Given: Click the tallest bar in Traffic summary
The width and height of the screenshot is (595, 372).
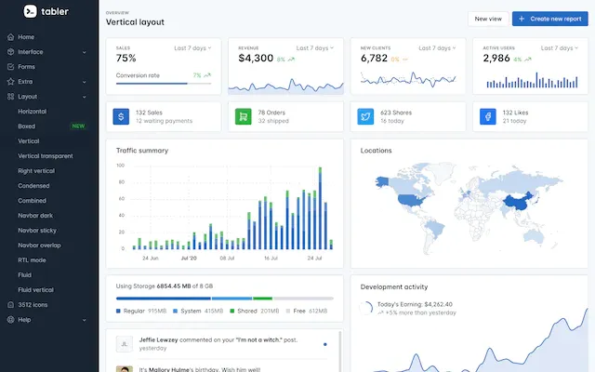Looking at the screenshot, I should click(320, 208).
